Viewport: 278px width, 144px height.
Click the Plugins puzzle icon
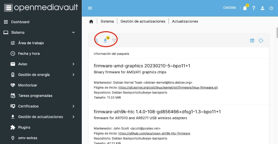[x=13, y=127]
